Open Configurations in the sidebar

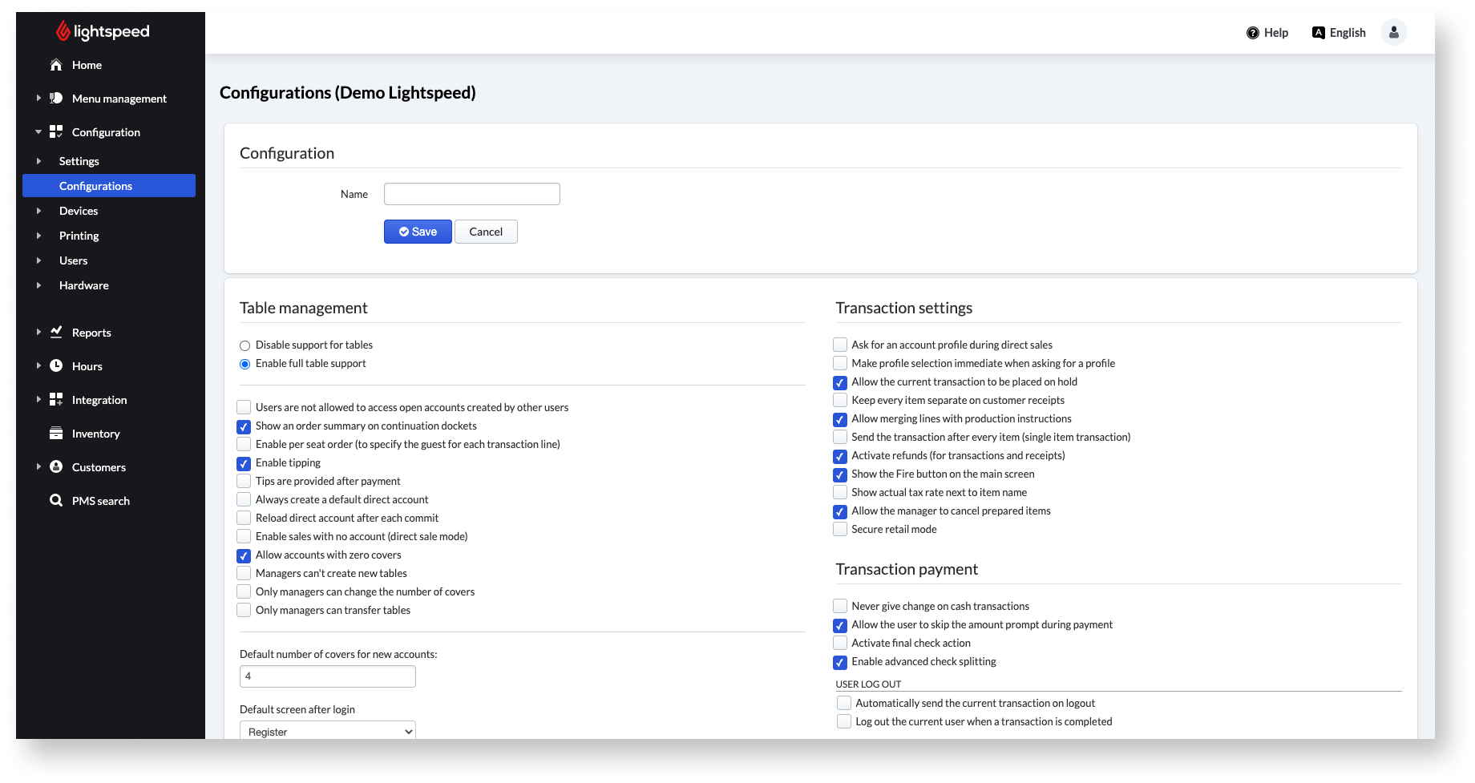pyautogui.click(x=95, y=186)
